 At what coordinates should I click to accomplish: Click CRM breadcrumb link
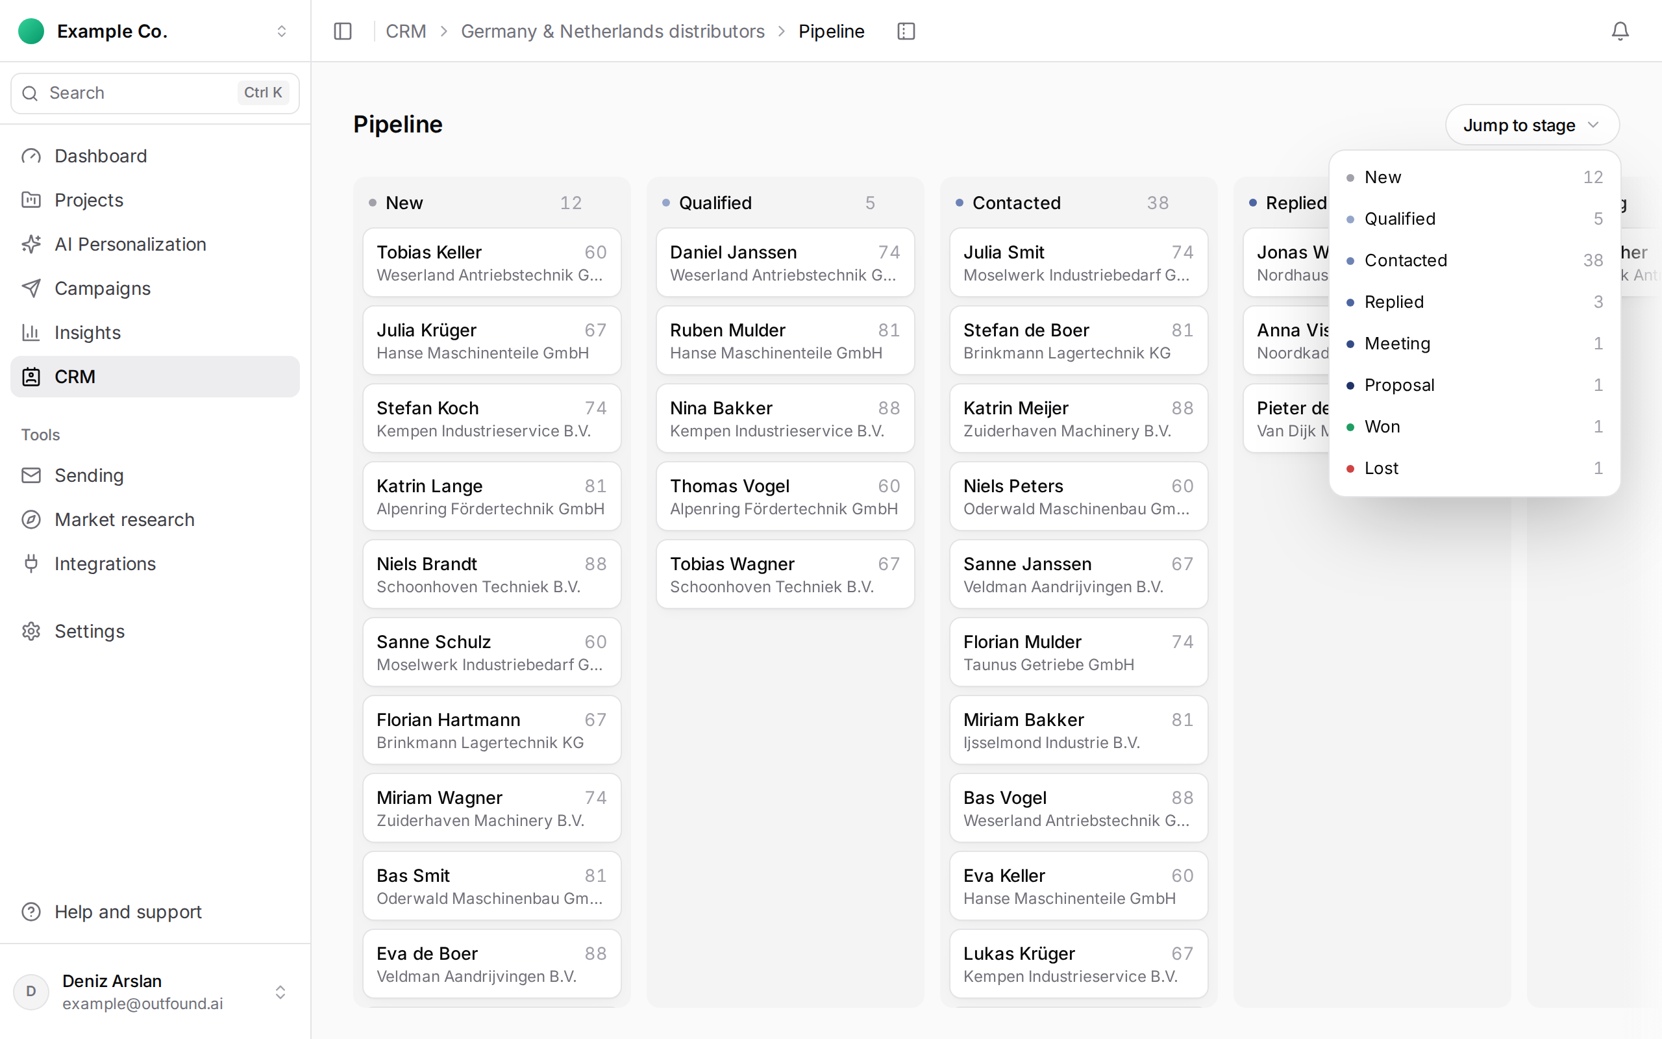coord(406,31)
